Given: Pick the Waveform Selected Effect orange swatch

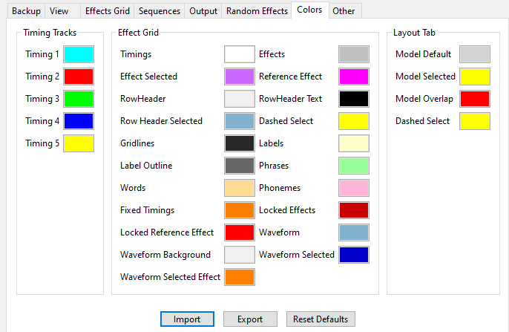Looking at the screenshot, I should coord(240,277).
